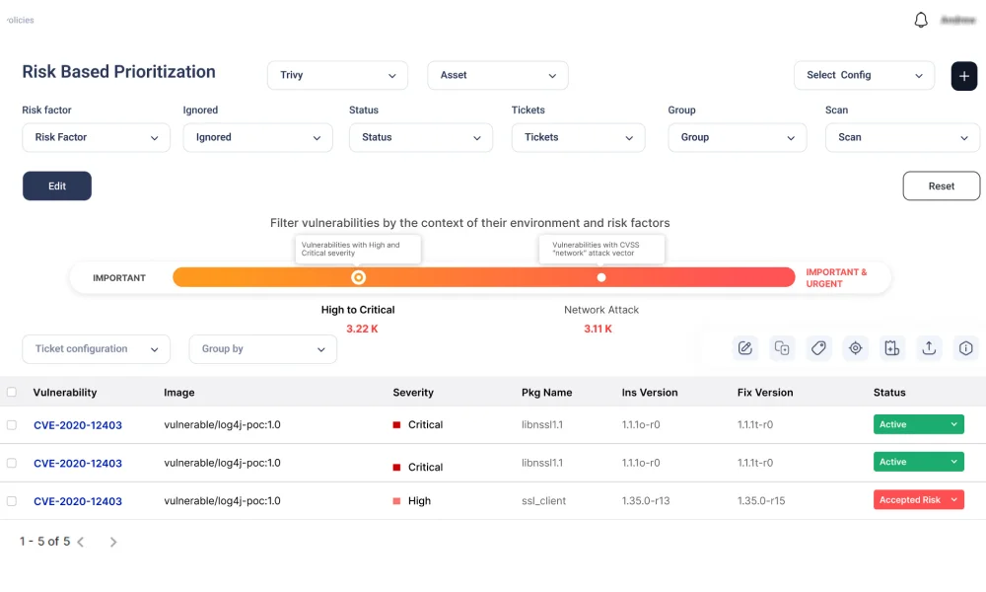This screenshot has width=986, height=592.
Task: Check the checkbox for the High severity row
Action: click(12, 501)
